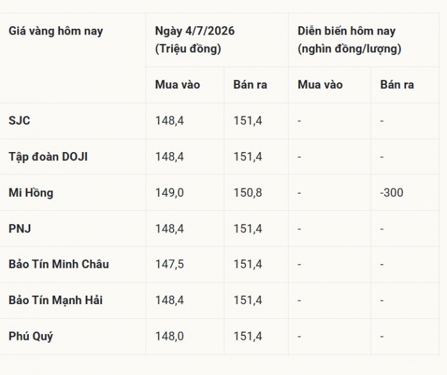
Task: Select the Tập đoàn DOJI row name
Action: point(48,157)
